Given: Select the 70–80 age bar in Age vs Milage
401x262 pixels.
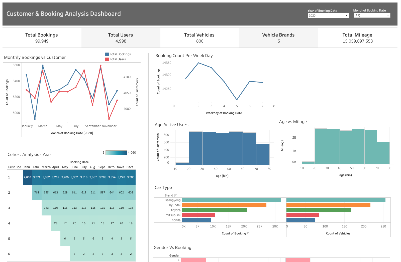Looking at the screenshot, I should [383, 153].
